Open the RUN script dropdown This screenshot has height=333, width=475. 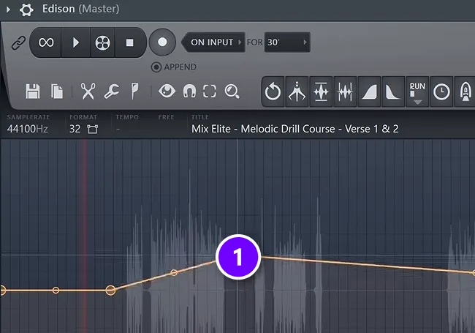[417, 92]
